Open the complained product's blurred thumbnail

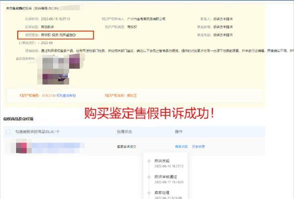click(x=21, y=148)
